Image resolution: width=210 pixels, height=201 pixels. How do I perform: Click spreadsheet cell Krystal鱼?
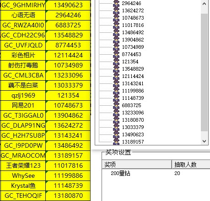click(23, 186)
